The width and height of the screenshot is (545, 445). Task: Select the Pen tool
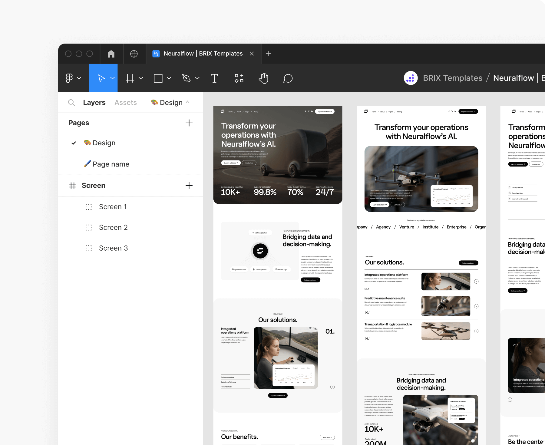pos(186,78)
